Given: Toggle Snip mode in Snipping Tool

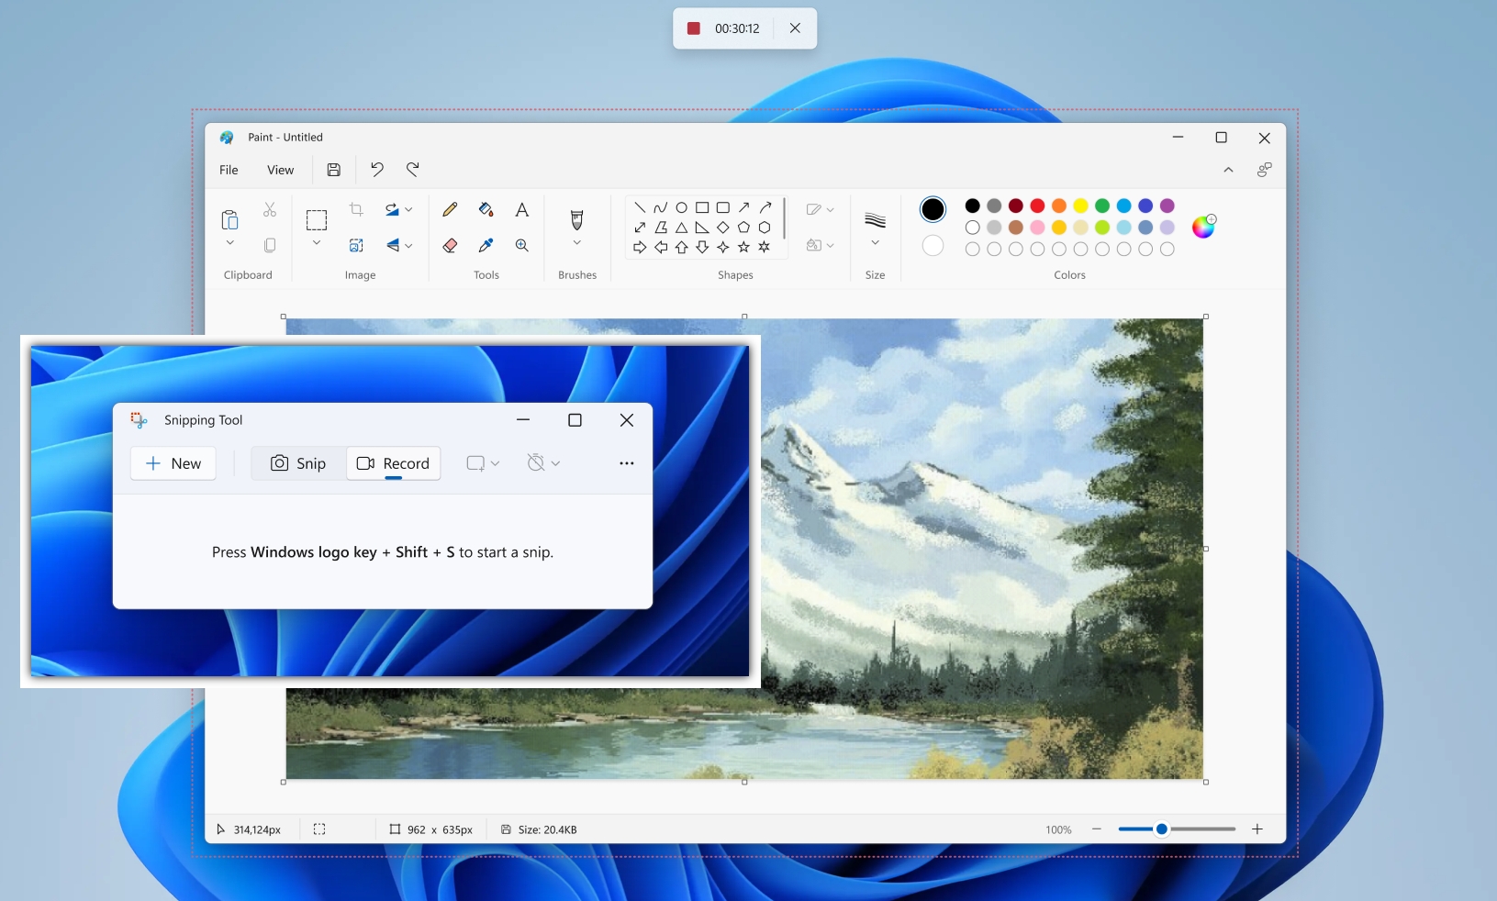Looking at the screenshot, I should point(298,463).
